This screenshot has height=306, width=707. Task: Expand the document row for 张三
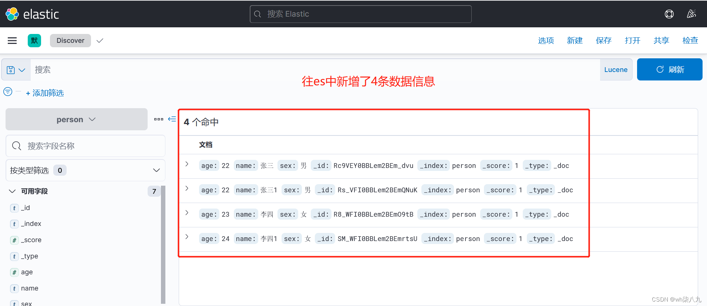coord(187,164)
